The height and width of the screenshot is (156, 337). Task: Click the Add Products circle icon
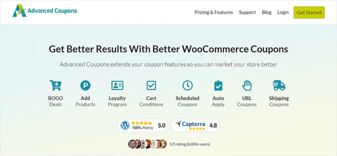pyautogui.click(x=85, y=85)
